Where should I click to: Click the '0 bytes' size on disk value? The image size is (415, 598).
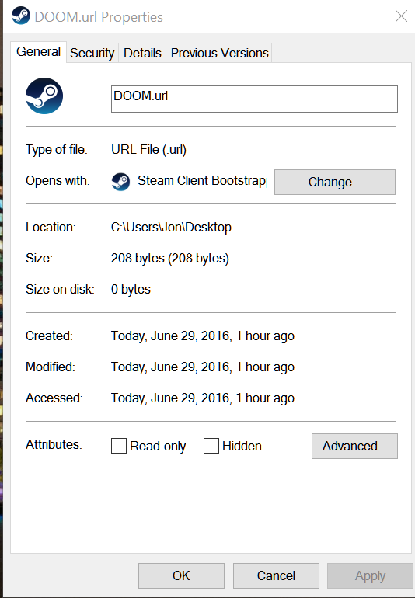pyautogui.click(x=131, y=290)
